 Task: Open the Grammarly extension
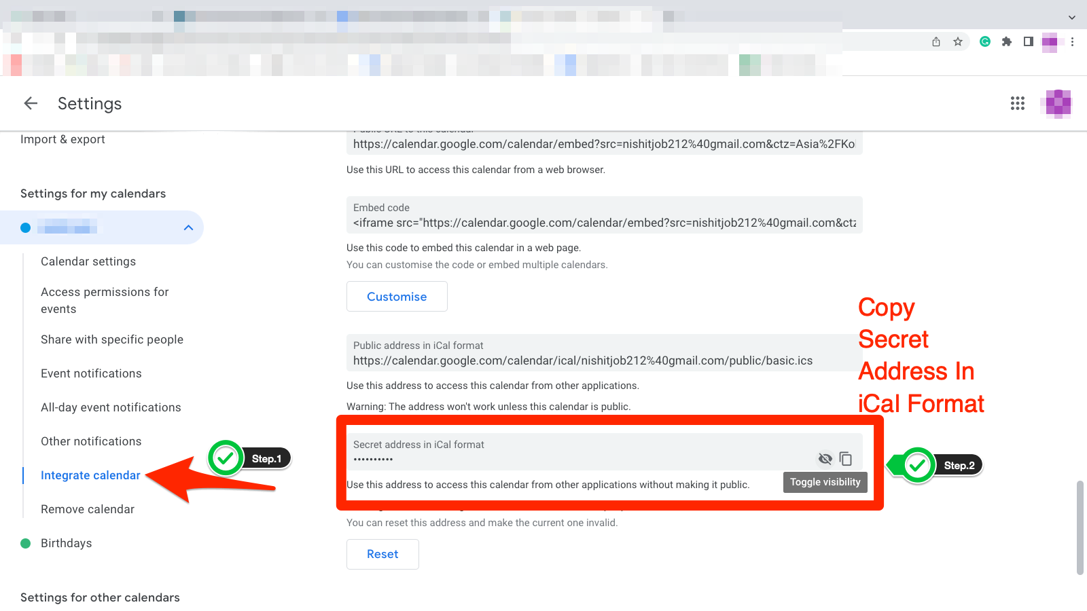tap(985, 41)
